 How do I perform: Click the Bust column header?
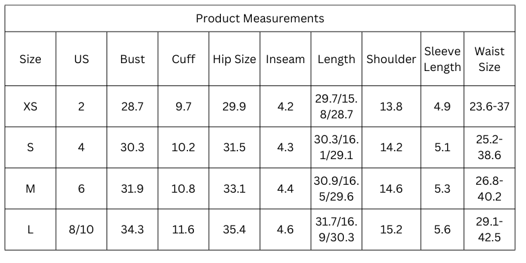pos(133,59)
